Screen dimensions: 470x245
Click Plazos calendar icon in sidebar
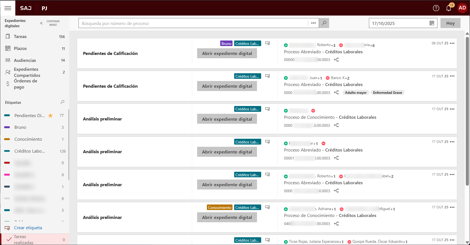8,48
